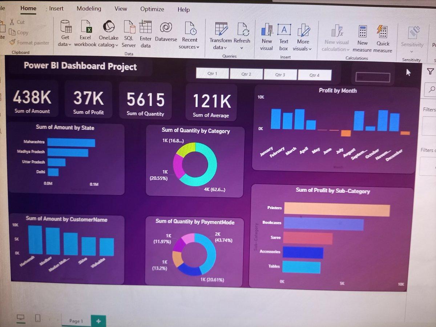Click the Copy command
Image resolution: width=436 pixels, height=327 pixels.
[19, 32]
